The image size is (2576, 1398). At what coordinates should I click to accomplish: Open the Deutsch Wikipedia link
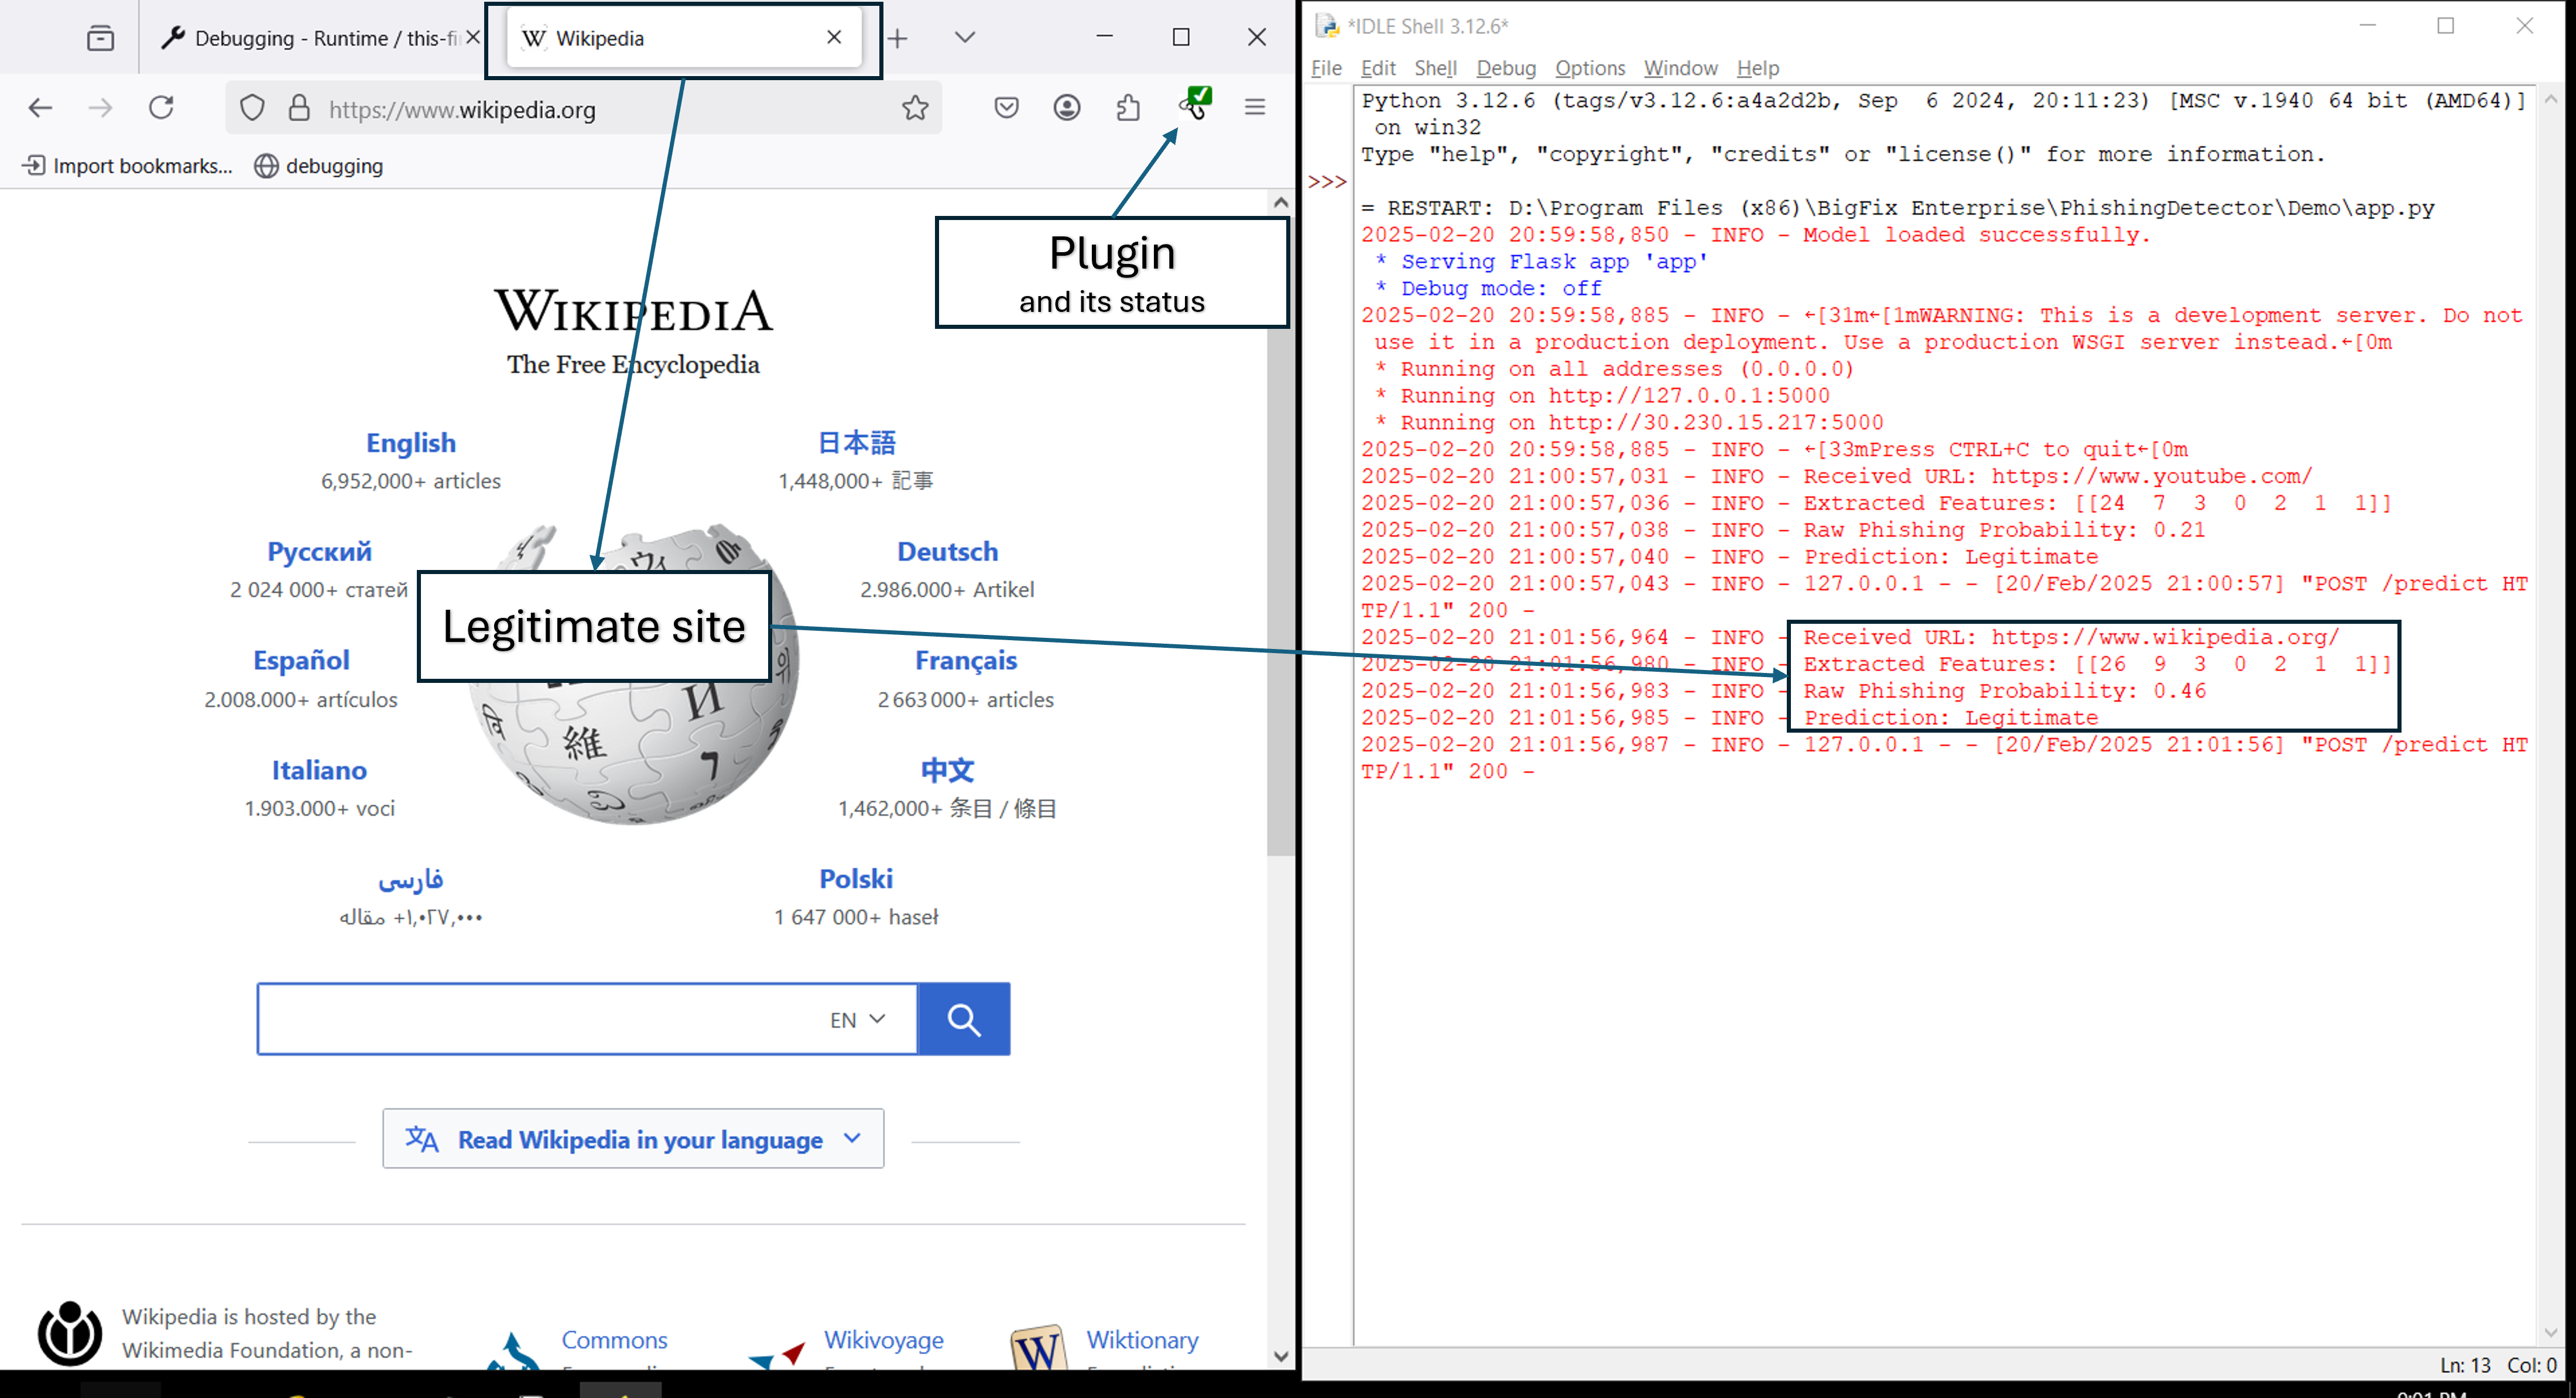(947, 552)
